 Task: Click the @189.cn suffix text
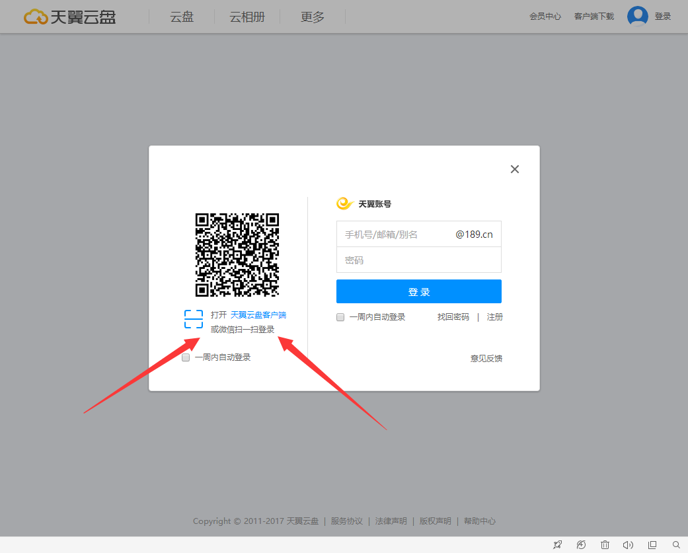(474, 234)
